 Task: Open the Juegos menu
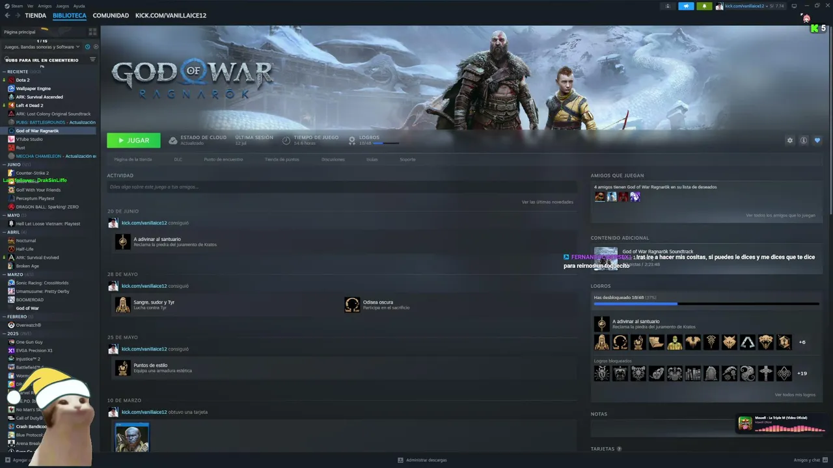tap(62, 6)
